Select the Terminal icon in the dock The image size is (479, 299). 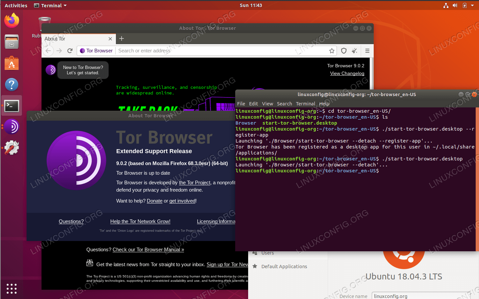[12, 106]
